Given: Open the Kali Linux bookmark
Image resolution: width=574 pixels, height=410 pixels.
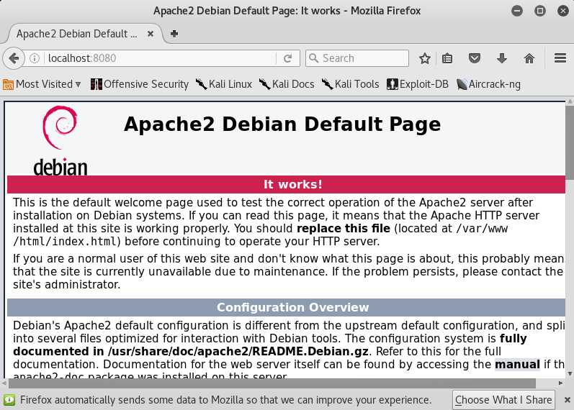Looking at the screenshot, I should click(224, 84).
